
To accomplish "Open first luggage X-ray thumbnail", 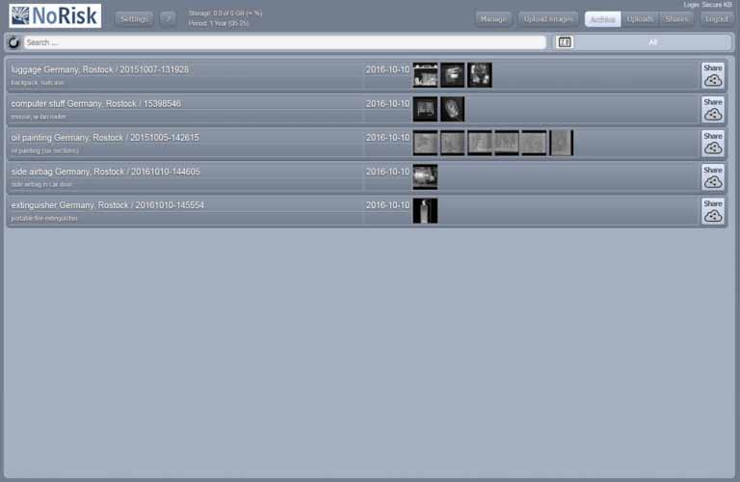I will coord(425,75).
